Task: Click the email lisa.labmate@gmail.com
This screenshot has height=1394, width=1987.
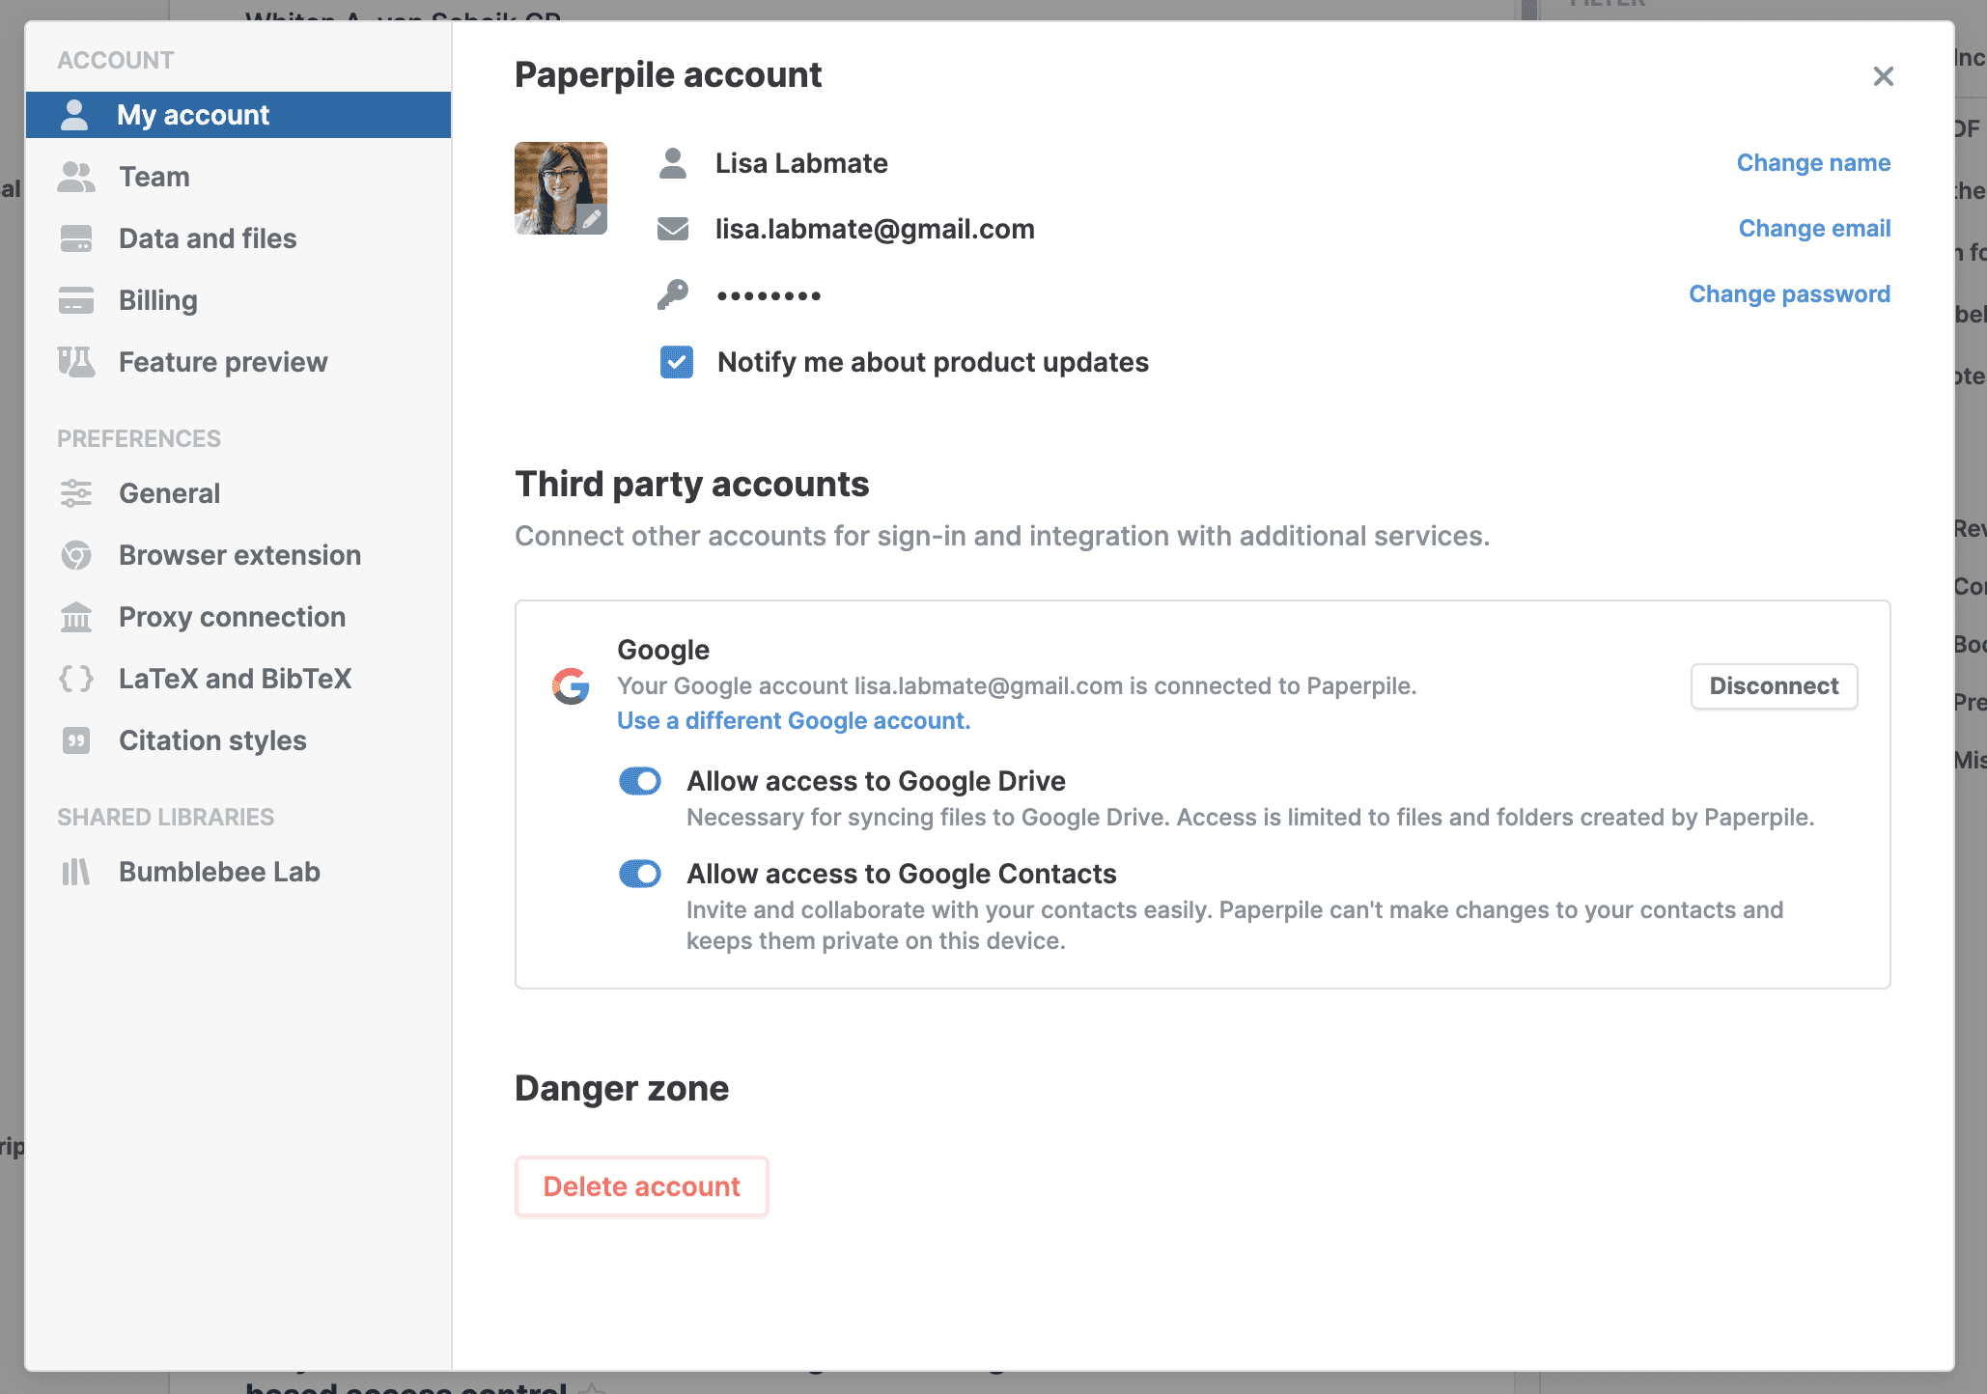Action: pos(875,229)
